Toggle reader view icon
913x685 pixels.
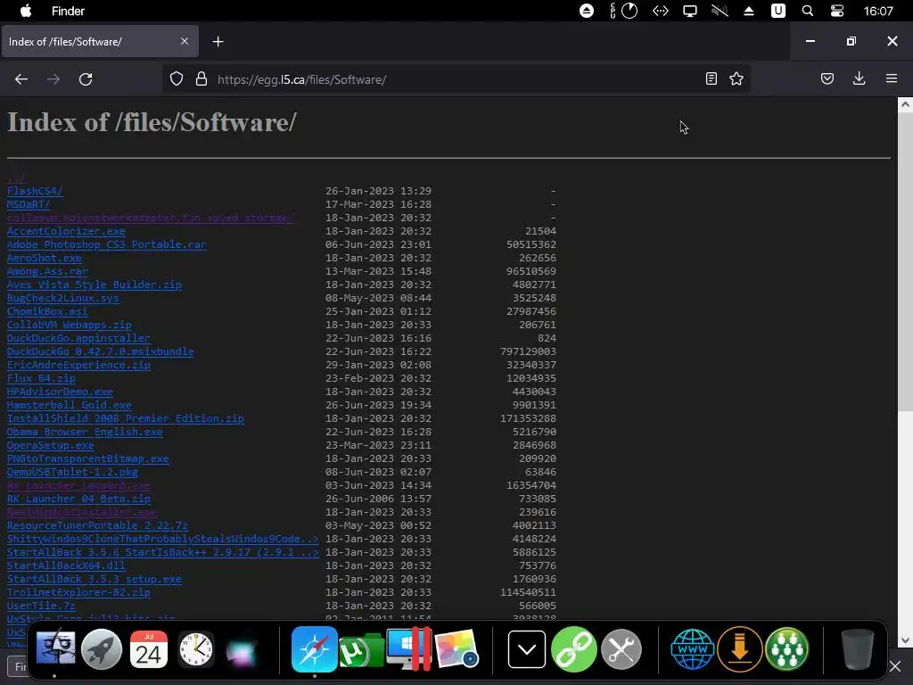(x=711, y=78)
